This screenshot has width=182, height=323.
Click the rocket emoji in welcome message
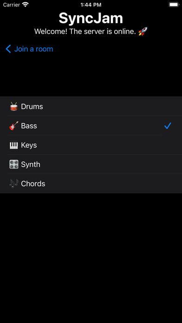(143, 32)
